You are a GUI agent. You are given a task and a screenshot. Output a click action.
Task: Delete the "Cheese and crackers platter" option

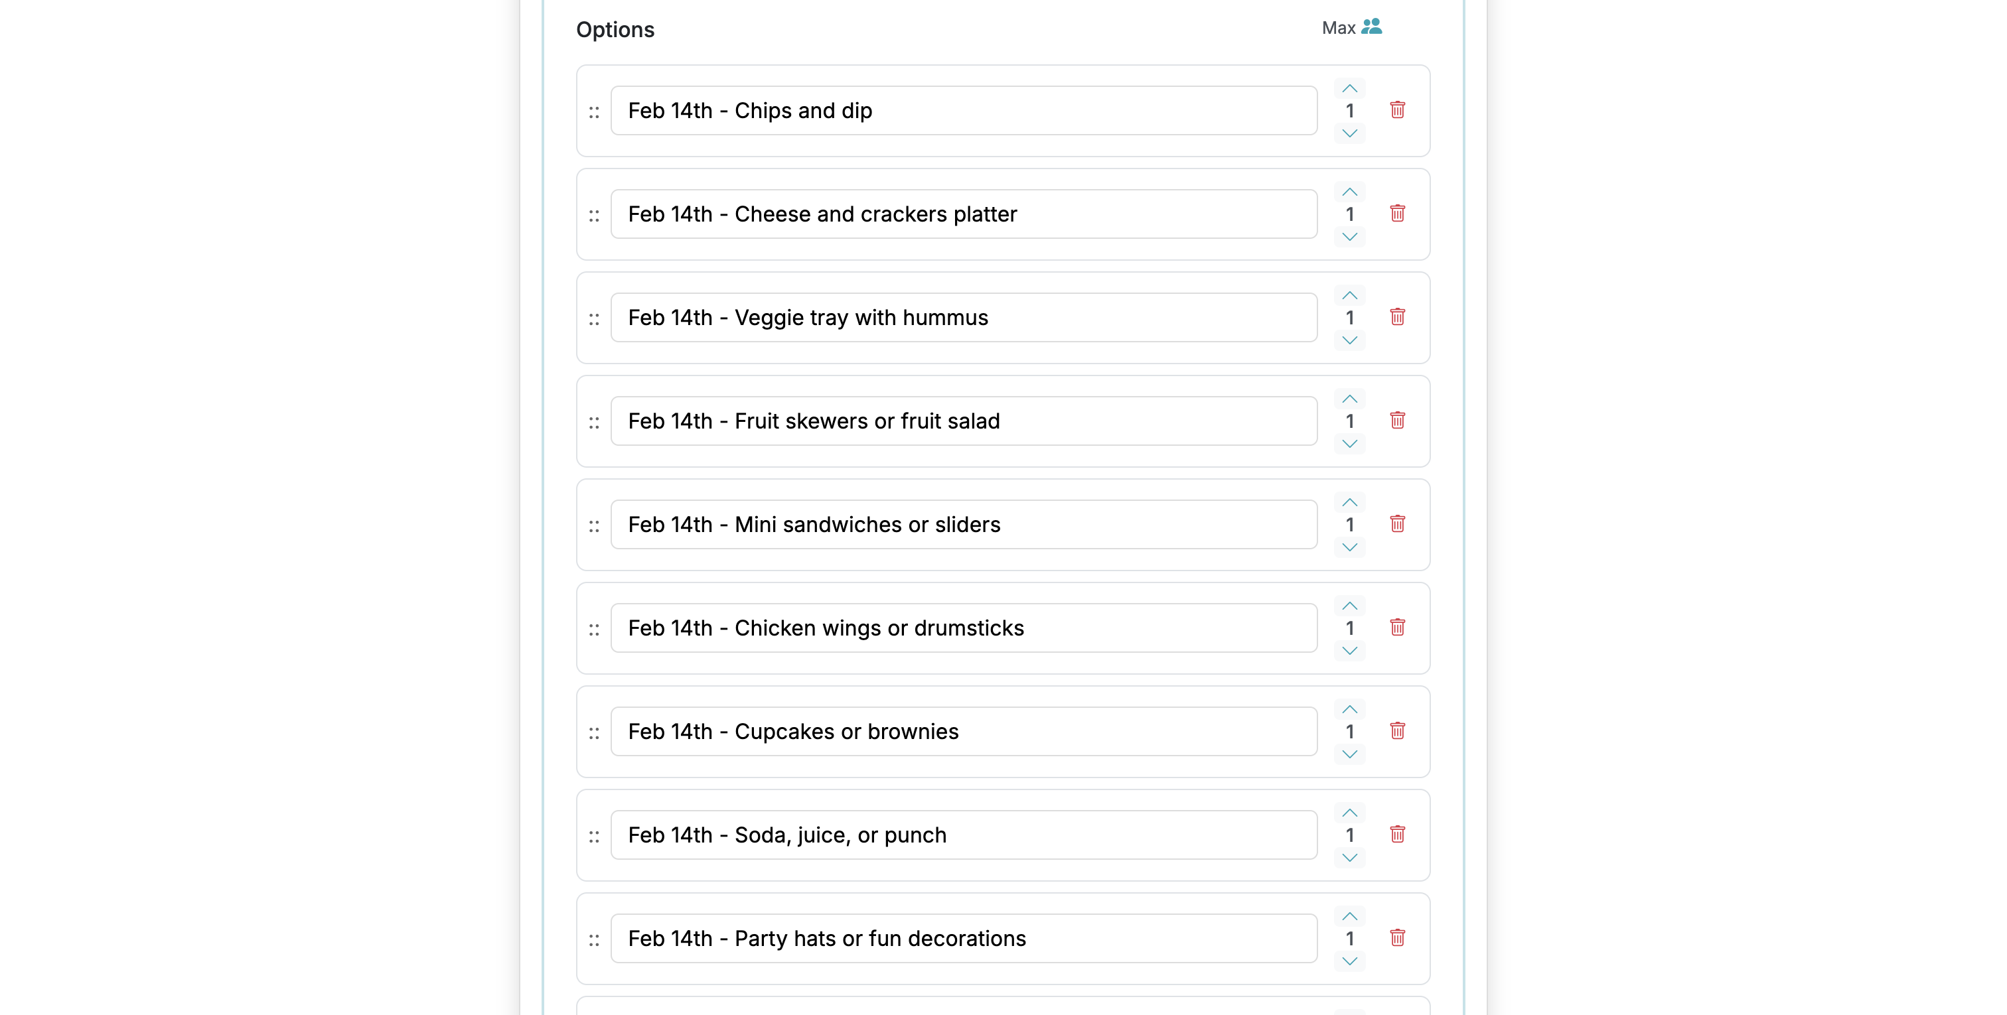click(1397, 214)
